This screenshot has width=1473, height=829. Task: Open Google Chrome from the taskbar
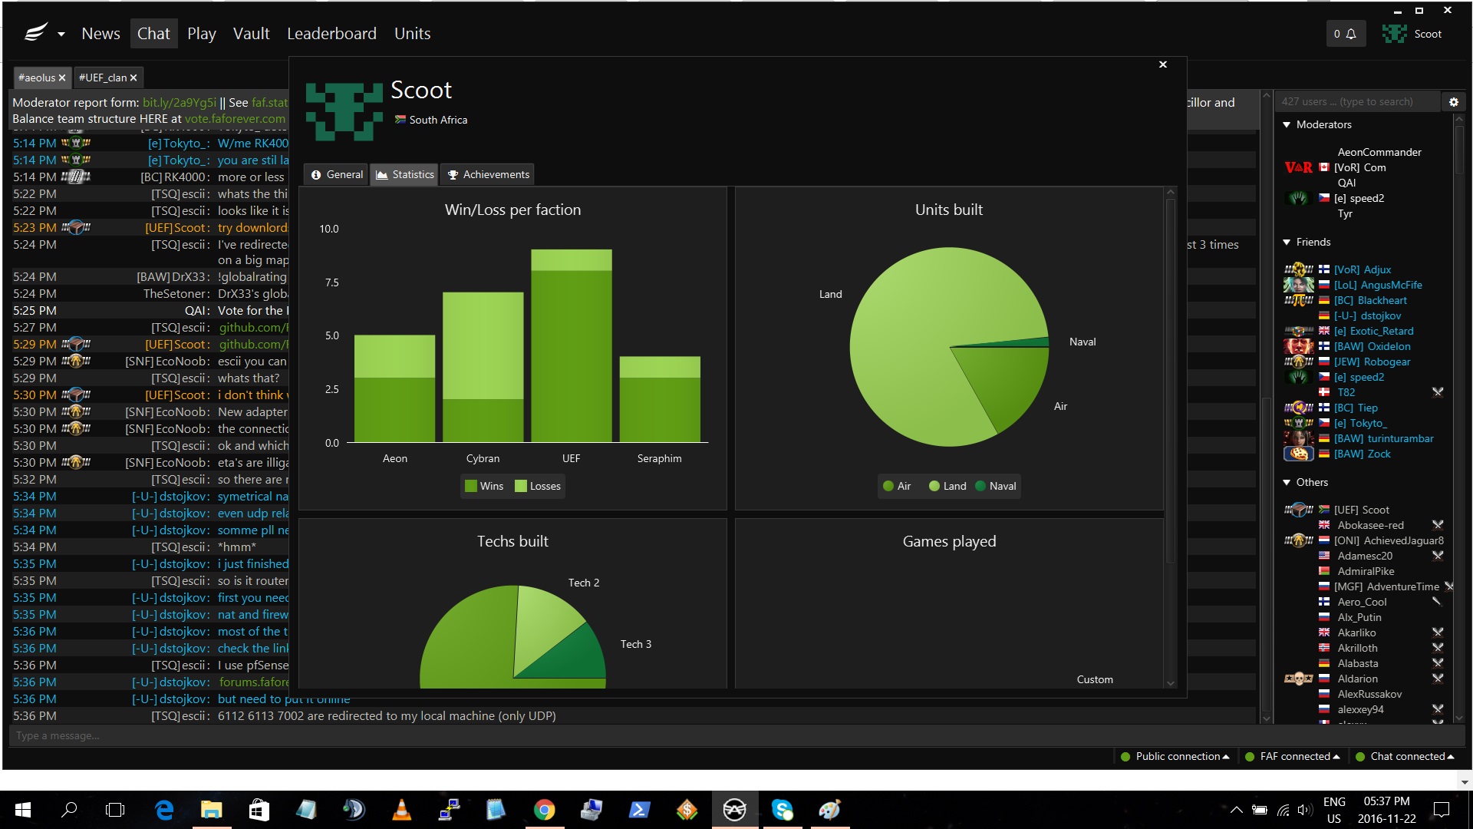(544, 810)
